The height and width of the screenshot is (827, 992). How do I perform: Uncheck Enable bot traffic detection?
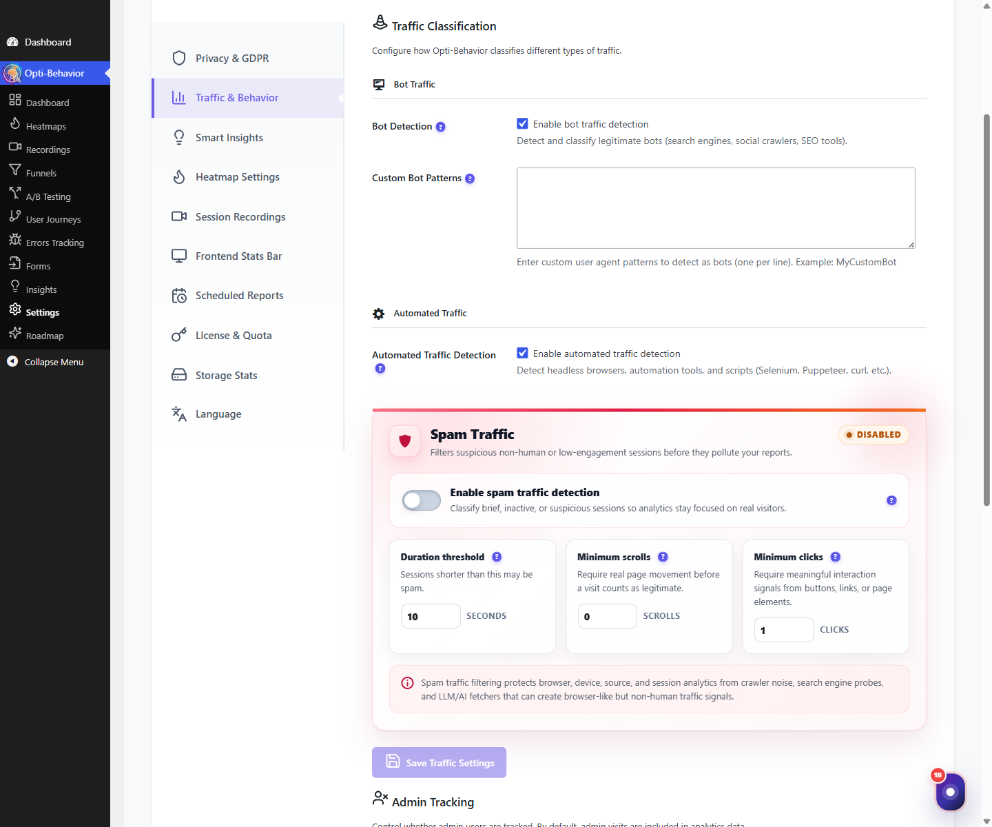523,124
